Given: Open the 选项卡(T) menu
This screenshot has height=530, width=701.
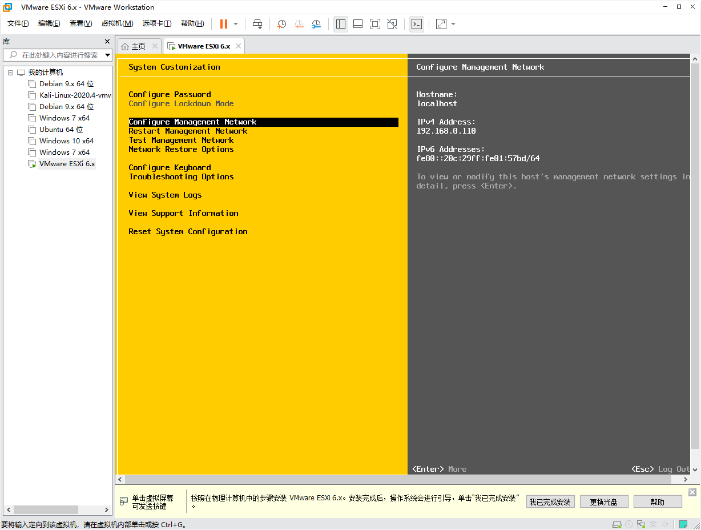Looking at the screenshot, I should 157,23.
